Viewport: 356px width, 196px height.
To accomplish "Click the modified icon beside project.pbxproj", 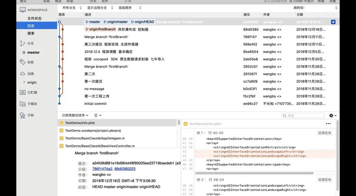I will 61,131.
